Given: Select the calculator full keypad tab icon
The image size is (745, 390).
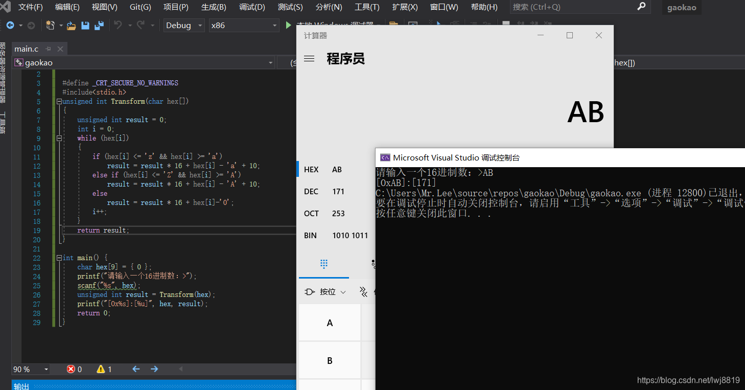Looking at the screenshot, I should tap(323, 264).
